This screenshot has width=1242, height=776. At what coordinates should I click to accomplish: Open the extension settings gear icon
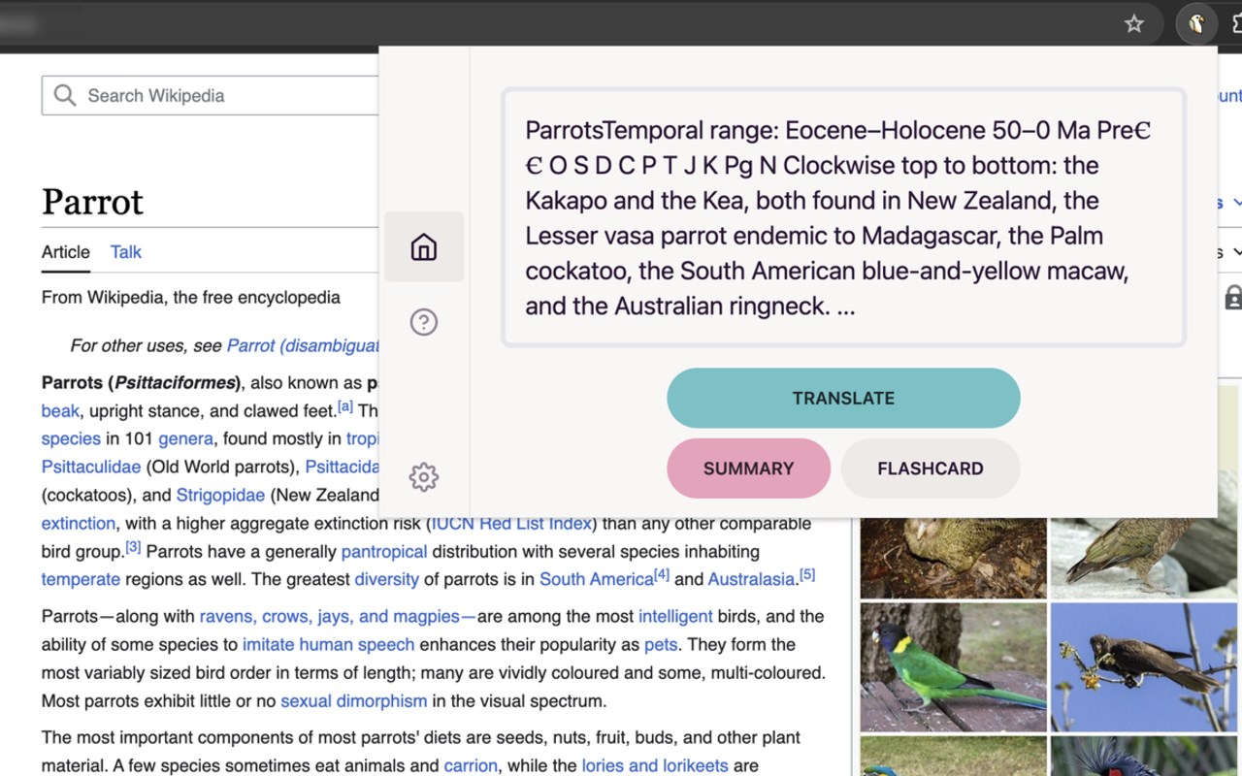click(x=424, y=477)
